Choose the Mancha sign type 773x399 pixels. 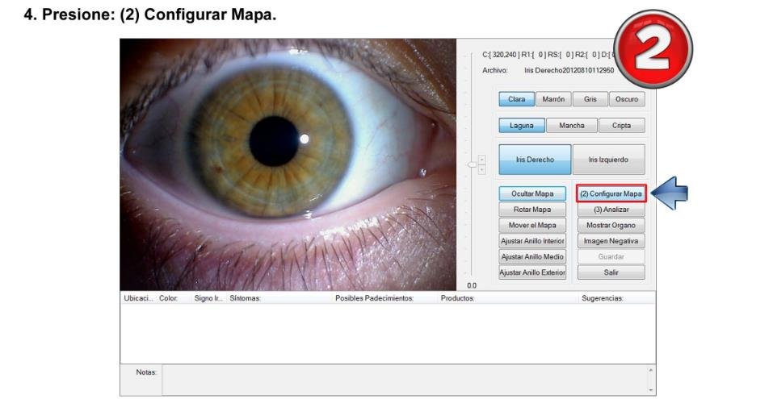(x=571, y=126)
